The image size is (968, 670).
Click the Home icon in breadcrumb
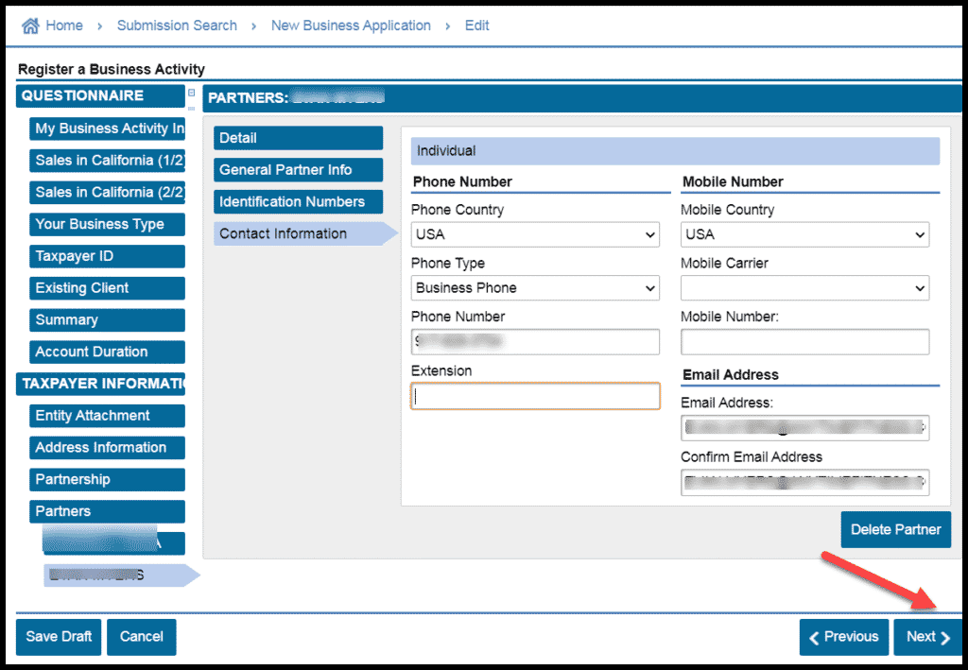point(30,26)
